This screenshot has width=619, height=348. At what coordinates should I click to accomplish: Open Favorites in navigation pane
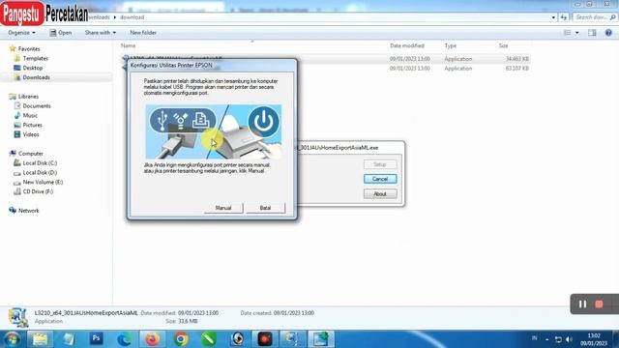pos(29,49)
